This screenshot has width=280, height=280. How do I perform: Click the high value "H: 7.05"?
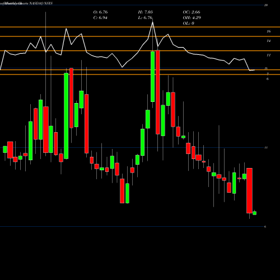[145, 12]
